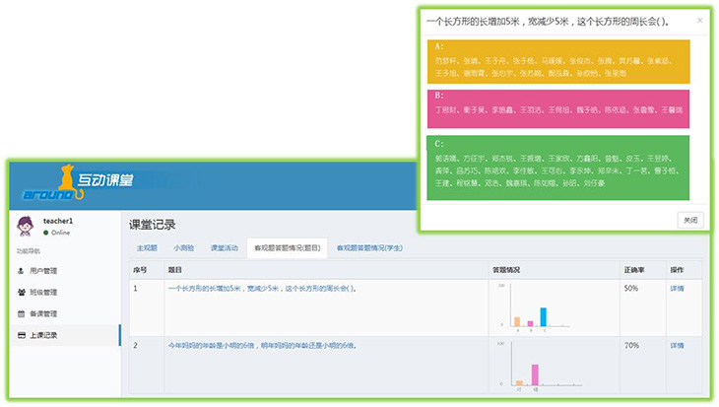Switch to the 主观题 tab

[x=147, y=249]
